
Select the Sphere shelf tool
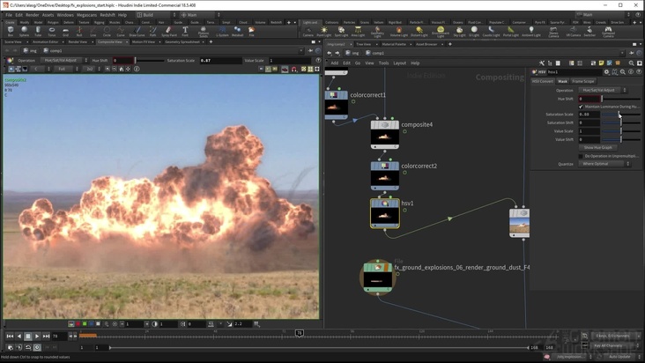24,31
